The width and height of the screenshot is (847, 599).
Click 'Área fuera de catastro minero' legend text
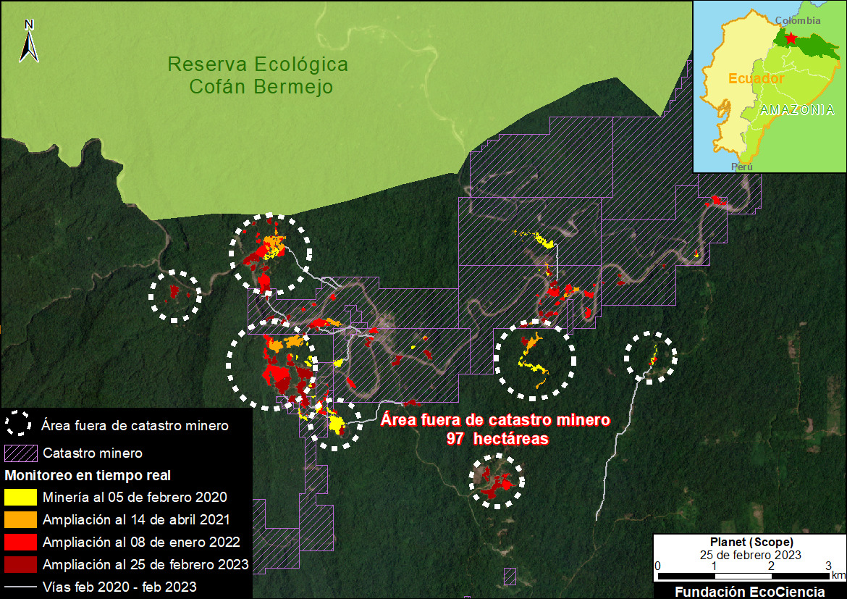click(135, 426)
